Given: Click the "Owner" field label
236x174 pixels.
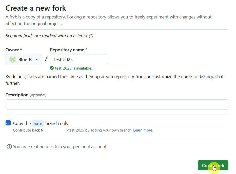Looking at the screenshot, I should coord(12,50).
